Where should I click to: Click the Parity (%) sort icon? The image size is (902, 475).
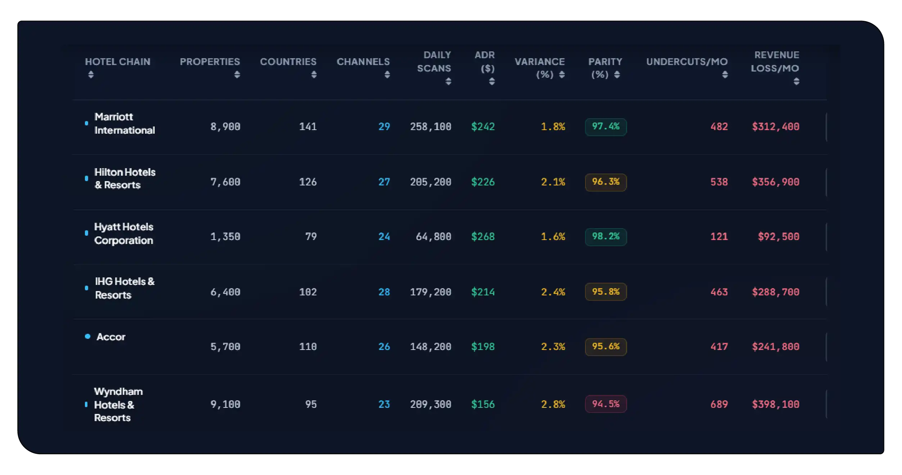(x=617, y=74)
